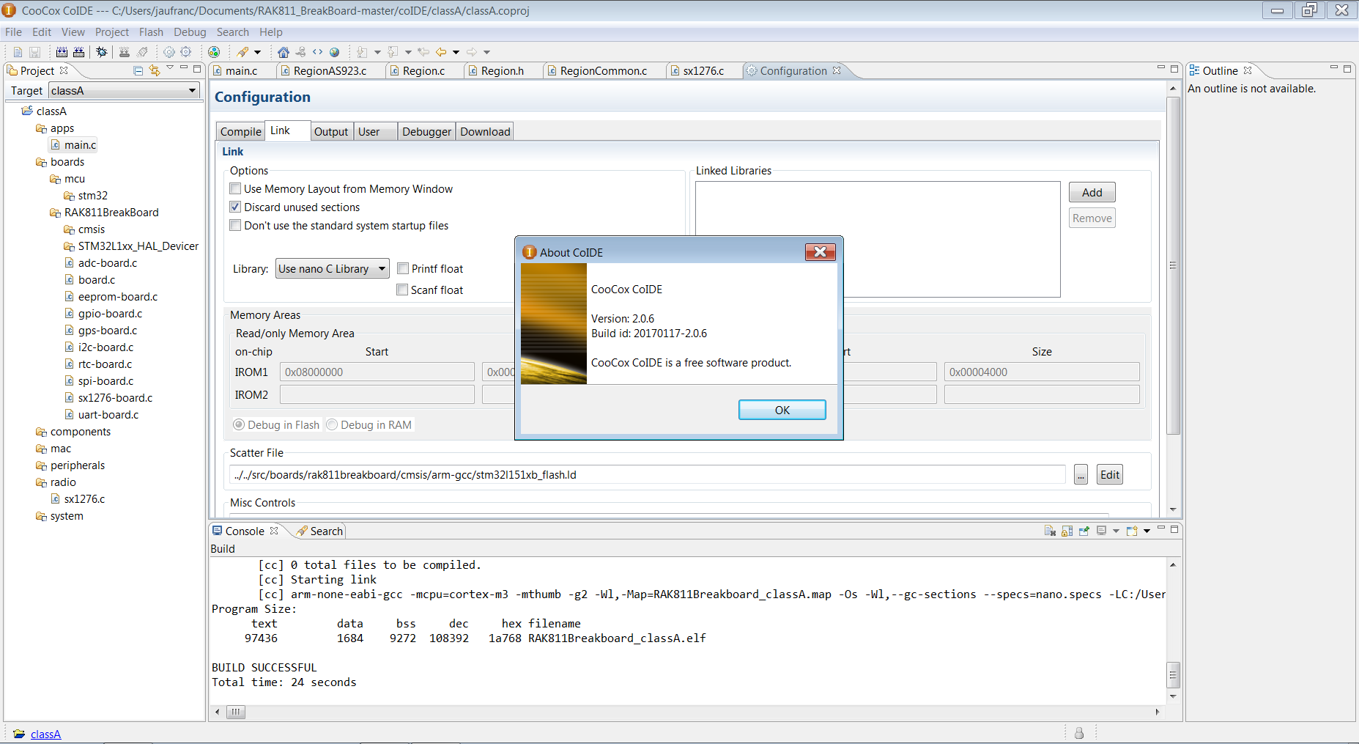Open the Flash menu
Viewport: 1359px width, 744px height.
click(x=151, y=32)
